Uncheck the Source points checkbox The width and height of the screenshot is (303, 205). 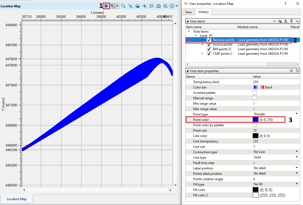209,45
